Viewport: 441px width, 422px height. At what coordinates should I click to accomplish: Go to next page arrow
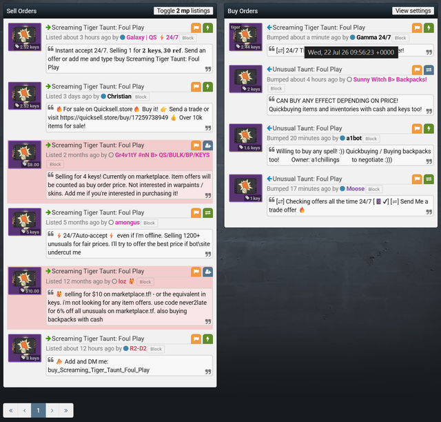coord(52,410)
